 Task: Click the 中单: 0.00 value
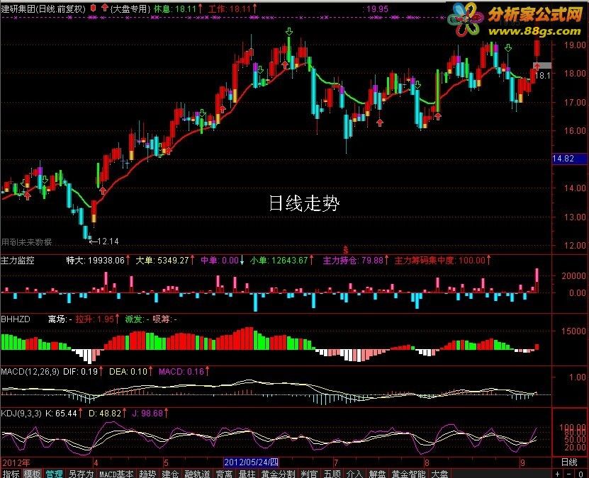(x=222, y=260)
